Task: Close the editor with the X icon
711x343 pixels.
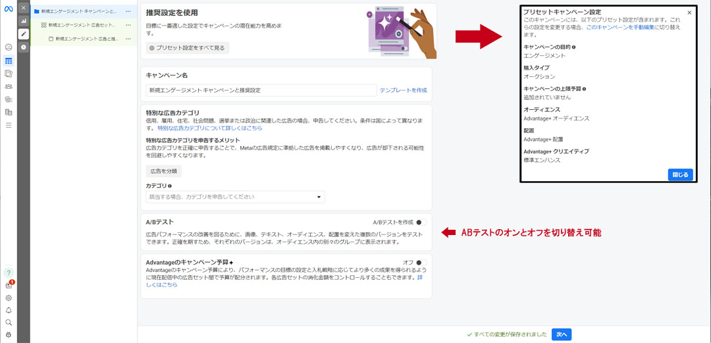Action: (24, 8)
